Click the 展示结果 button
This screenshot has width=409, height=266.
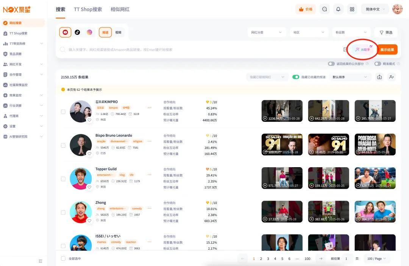click(387, 50)
